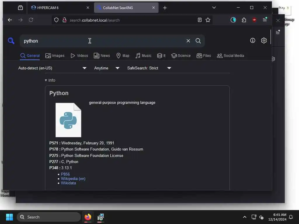Close the HYPERCAM 6 tab
Viewport: 299px width, 224px height.
(x=88, y=8)
